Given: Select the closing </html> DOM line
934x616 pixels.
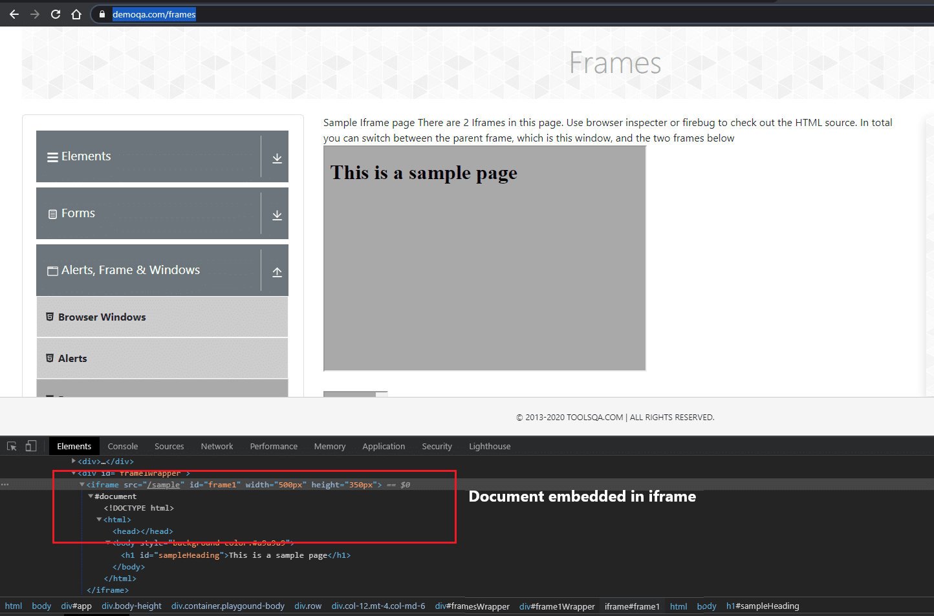Looking at the screenshot, I should [x=120, y=579].
